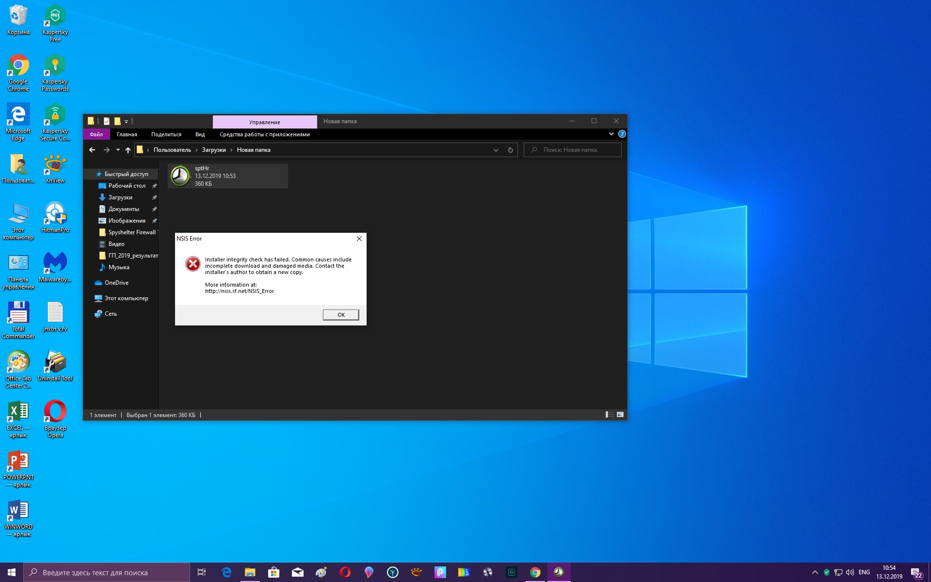Open the Вид ribbon tab
931x582 pixels.
pos(200,134)
